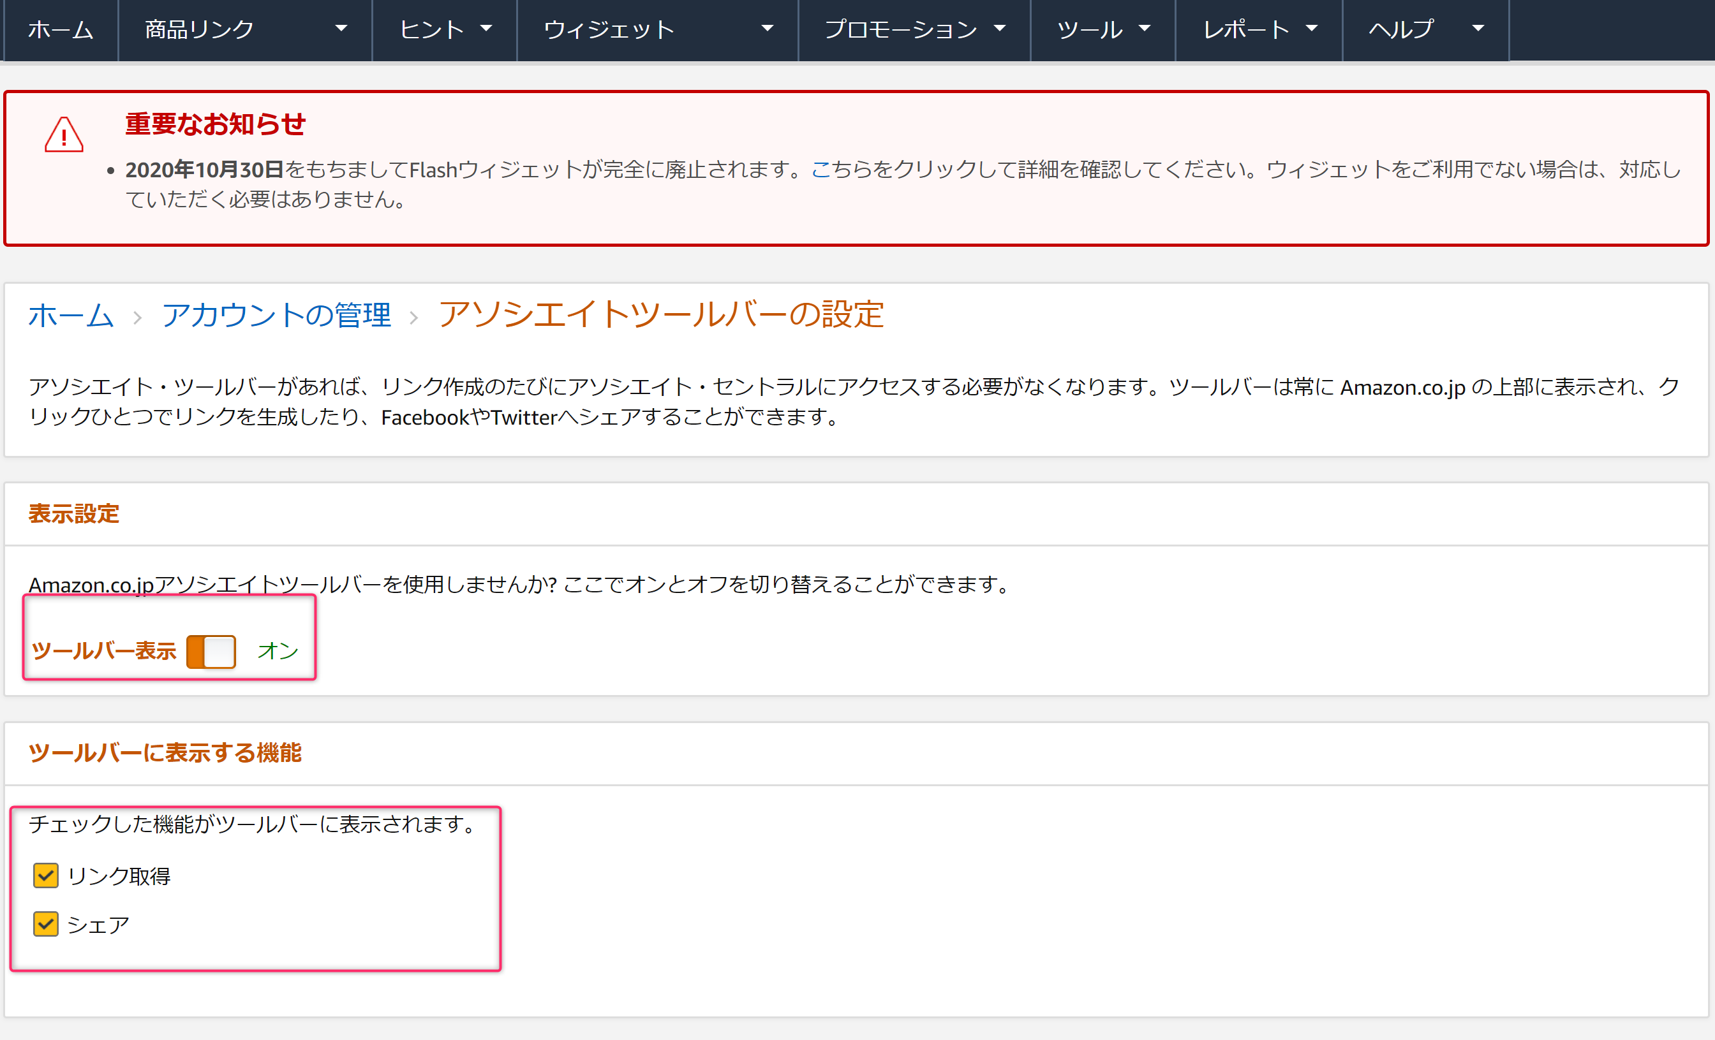Open the ツール menu label

point(1090,29)
